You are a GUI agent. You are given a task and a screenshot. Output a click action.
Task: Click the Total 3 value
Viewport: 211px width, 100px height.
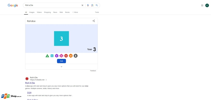click(94, 49)
